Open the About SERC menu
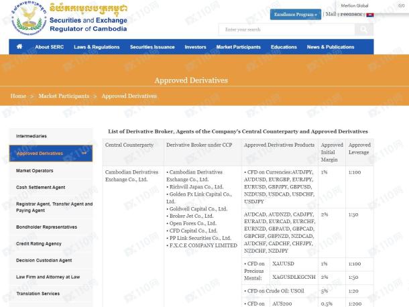 pyautogui.click(x=50, y=47)
